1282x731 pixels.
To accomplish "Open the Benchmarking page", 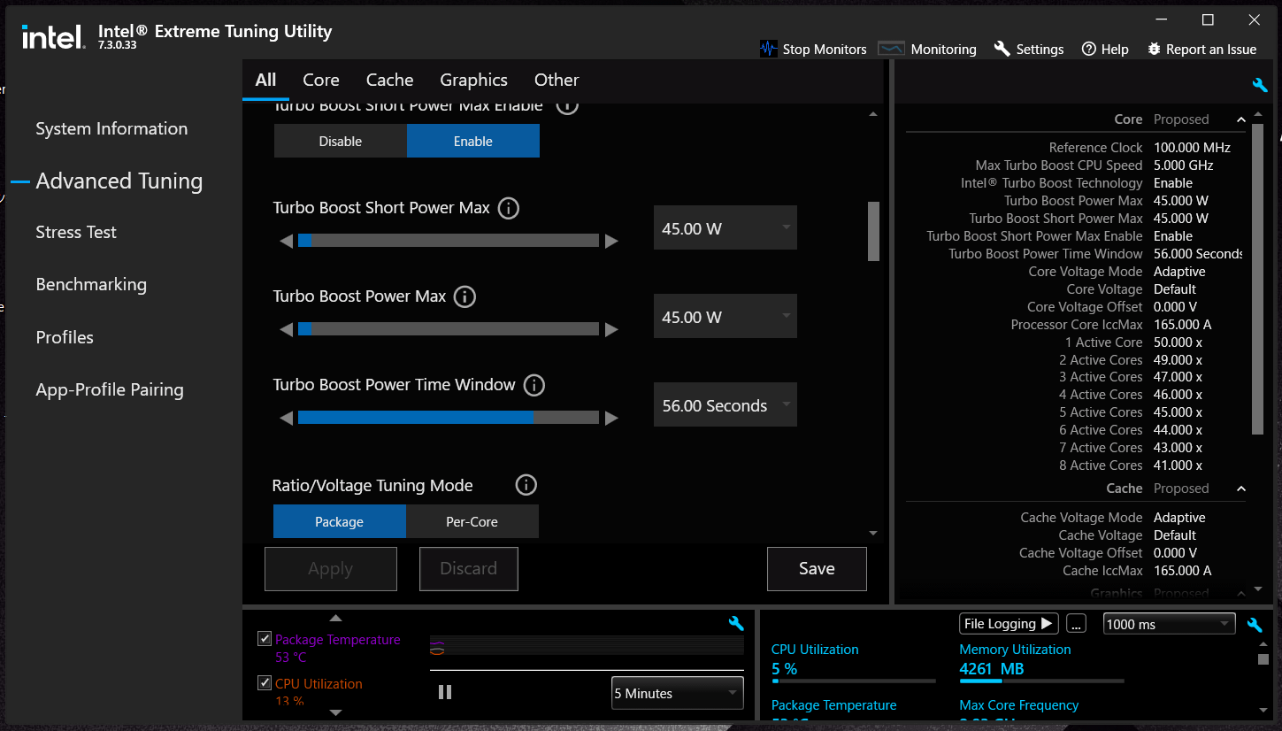I will click(91, 284).
